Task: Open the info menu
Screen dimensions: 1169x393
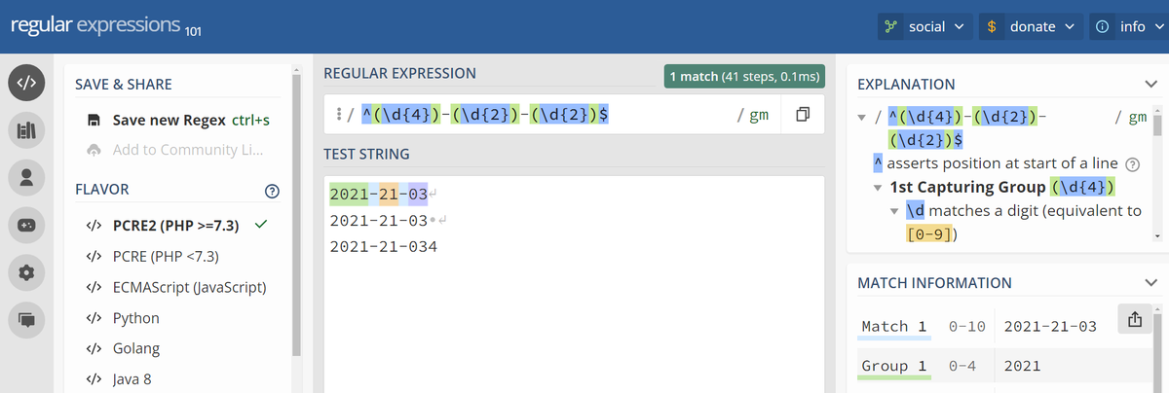Action: pyautogui.click(x=1128, y=26)
